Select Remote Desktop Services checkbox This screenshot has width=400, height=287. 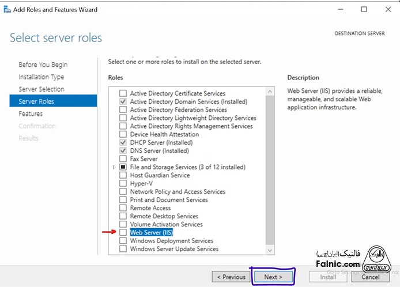(122, 216)
